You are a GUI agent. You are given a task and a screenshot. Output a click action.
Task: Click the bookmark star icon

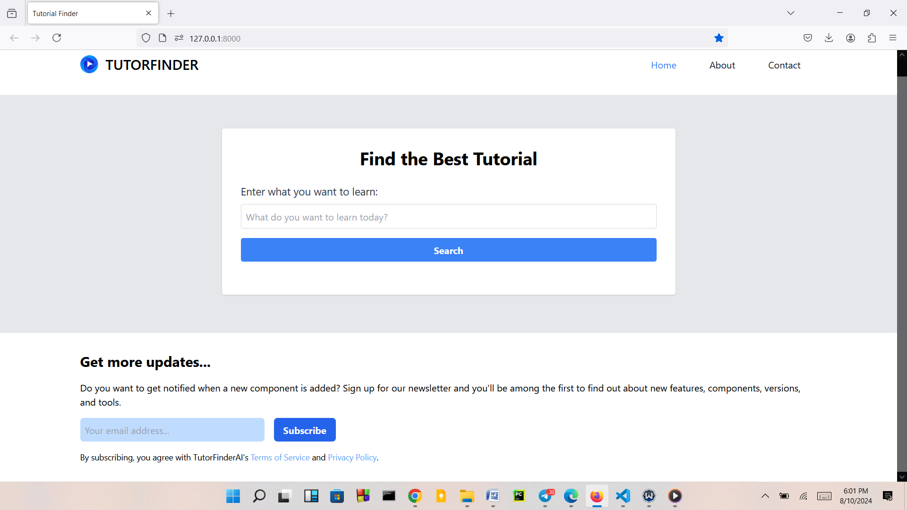coord(719,38)
